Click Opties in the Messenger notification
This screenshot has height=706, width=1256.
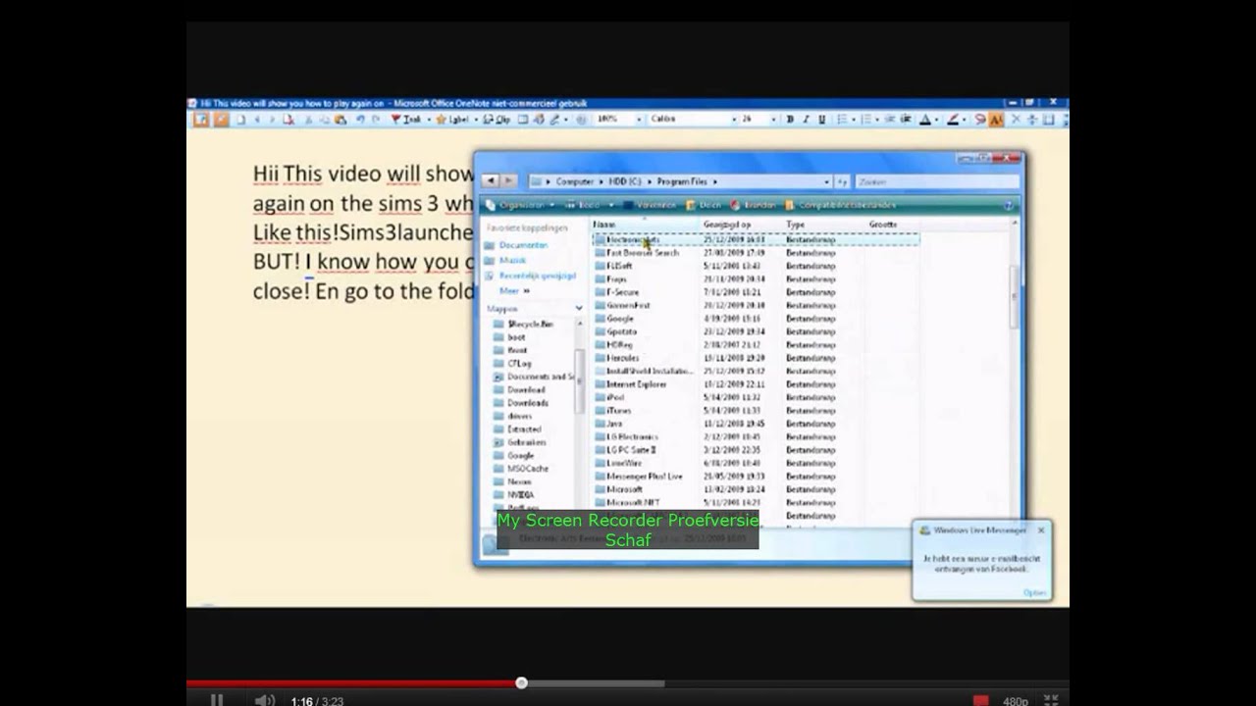[1034, 592]
